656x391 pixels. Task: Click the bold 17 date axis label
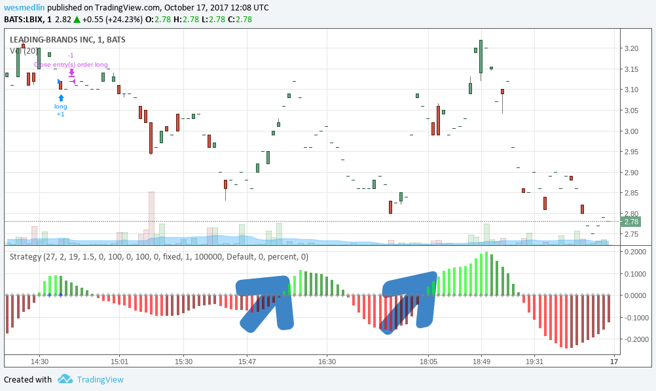pyautogui.click(x=613, y=362)
